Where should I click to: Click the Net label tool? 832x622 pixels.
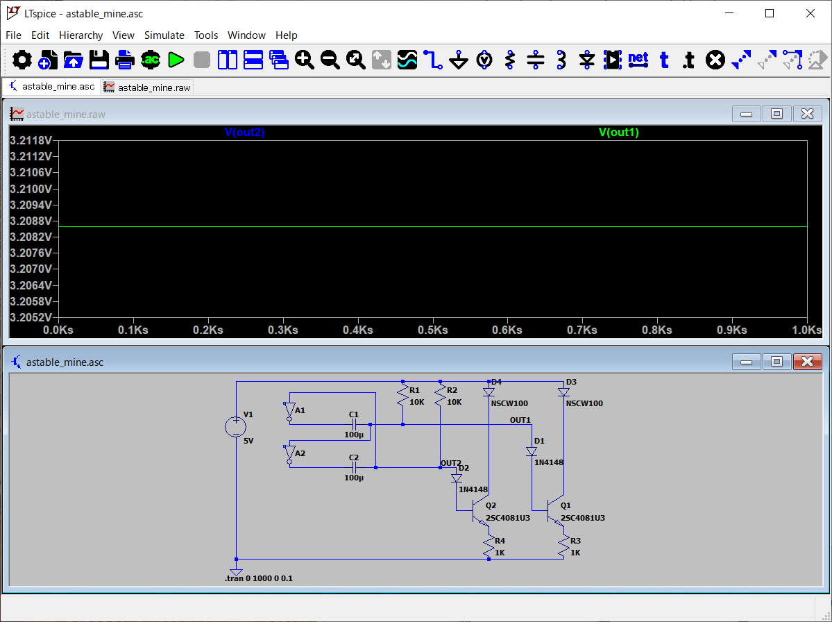point(638,60)
